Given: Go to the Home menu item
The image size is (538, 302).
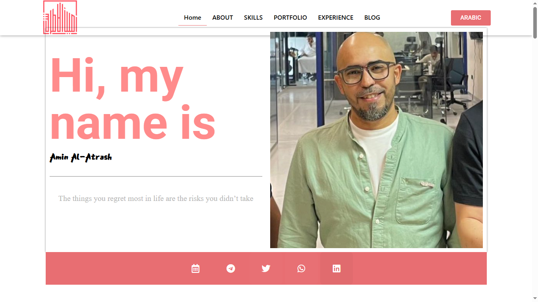Looking at the screenshot, I should click(x=193, y=18).
